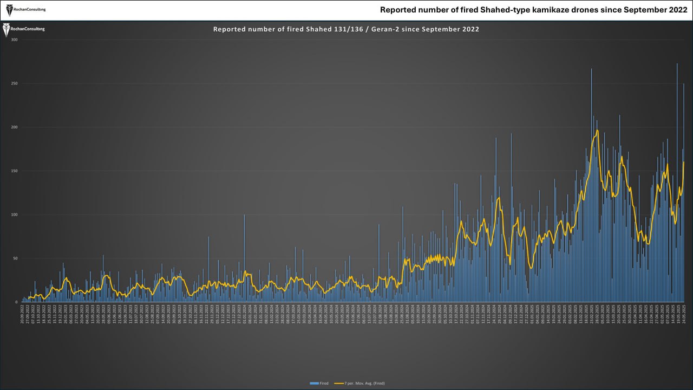This screenshot has width=693, height=390.
Task: Click the last x-axis date 24.05.2025
Action: tap(683, 314)
